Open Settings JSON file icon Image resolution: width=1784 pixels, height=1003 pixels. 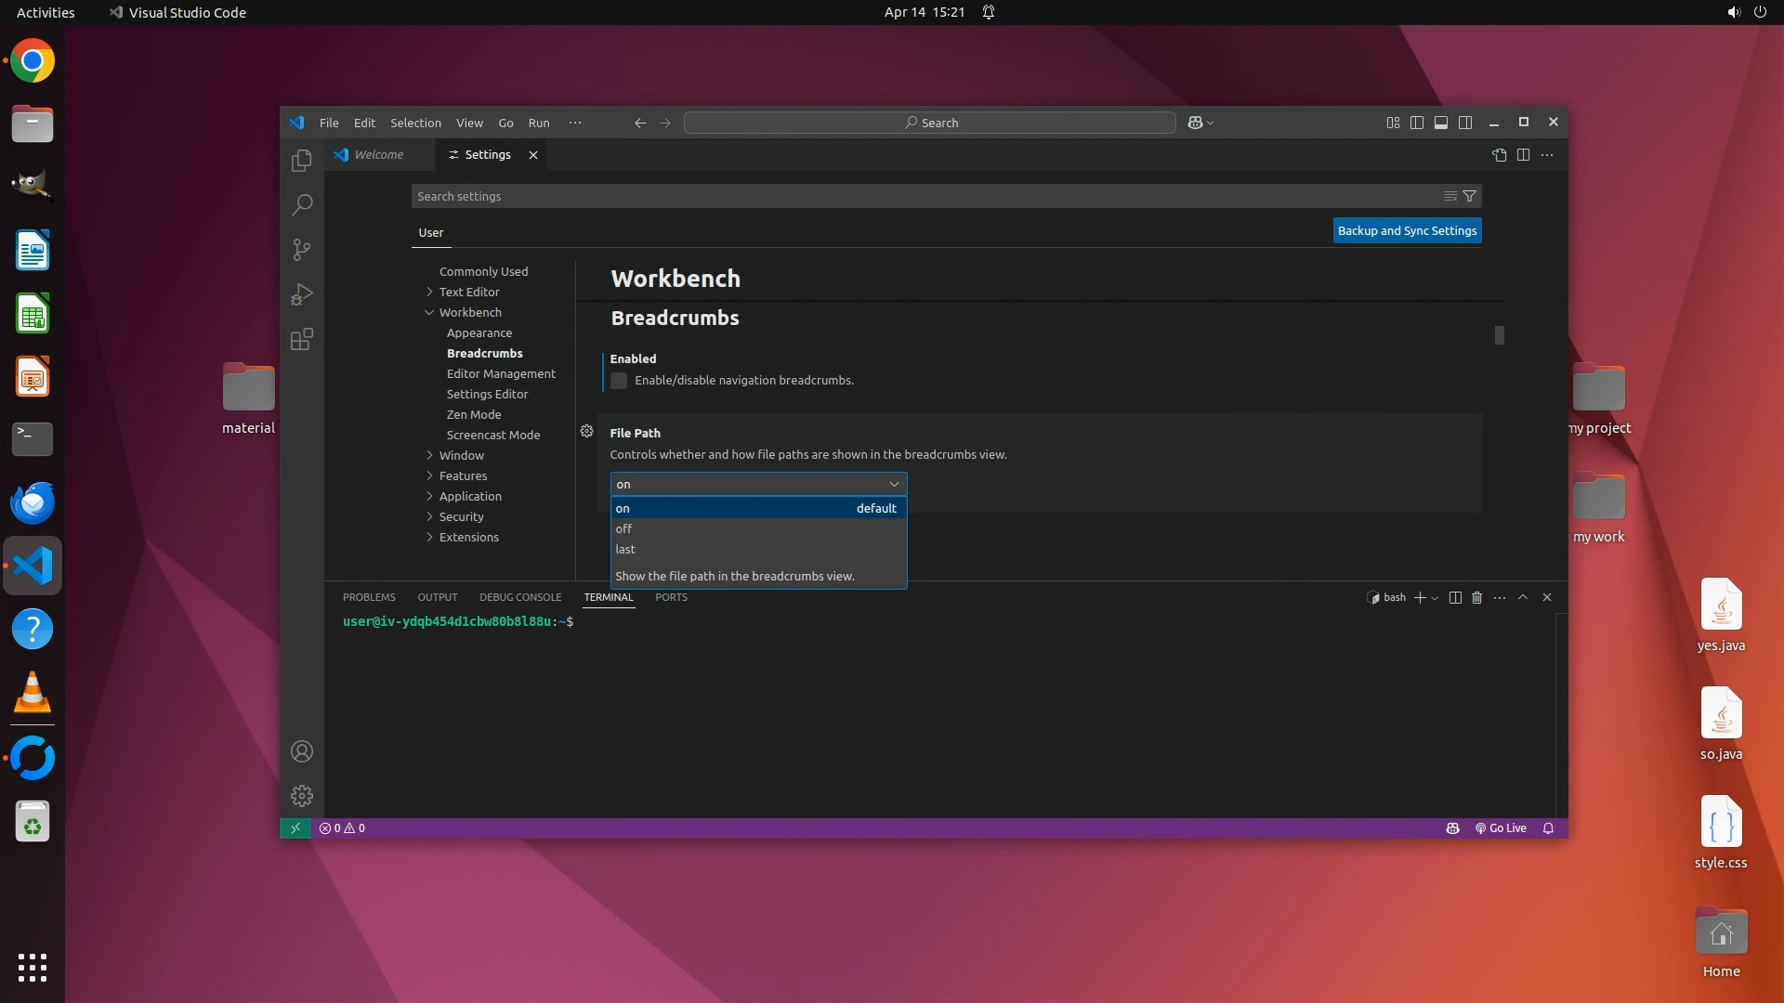(1499, 155)
